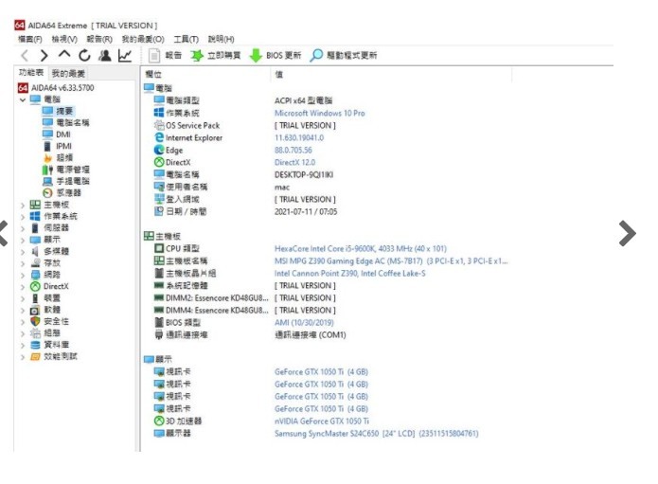The height and width of the screenshot is (484, 658).
Task: Expand the display tree node
Action: 23,241
